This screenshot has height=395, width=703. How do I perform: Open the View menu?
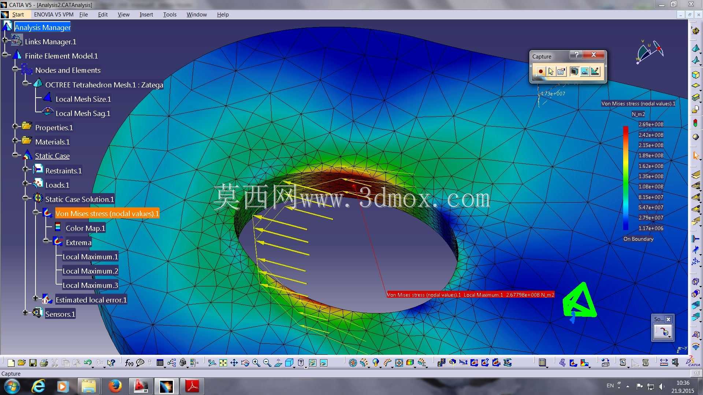coord(123,15)
